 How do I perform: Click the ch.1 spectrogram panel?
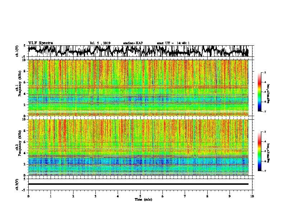(138, 88)
